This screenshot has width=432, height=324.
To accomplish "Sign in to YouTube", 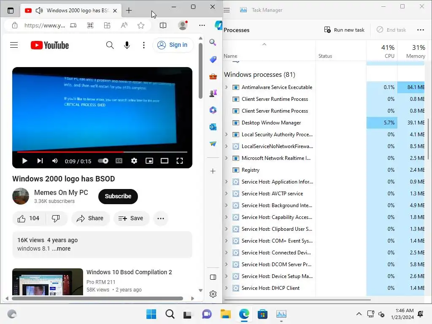I will tap(173, 45).
